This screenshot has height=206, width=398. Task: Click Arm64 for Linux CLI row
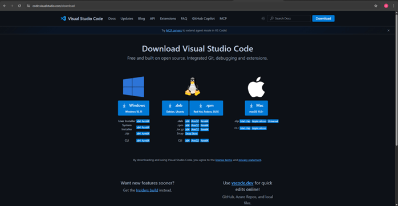[205, 141]
